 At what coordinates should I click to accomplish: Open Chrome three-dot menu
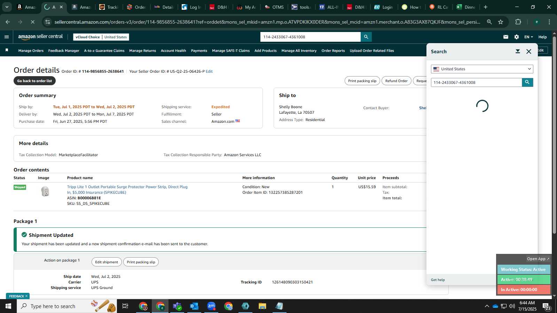tap(549, 22)
